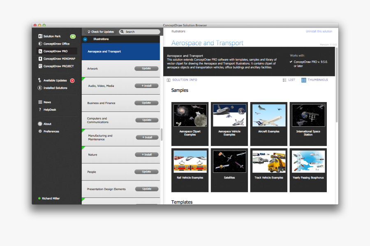Open Available Updates icon
The width and height of the screenshot is (370, 246).
tap(39, 80)
